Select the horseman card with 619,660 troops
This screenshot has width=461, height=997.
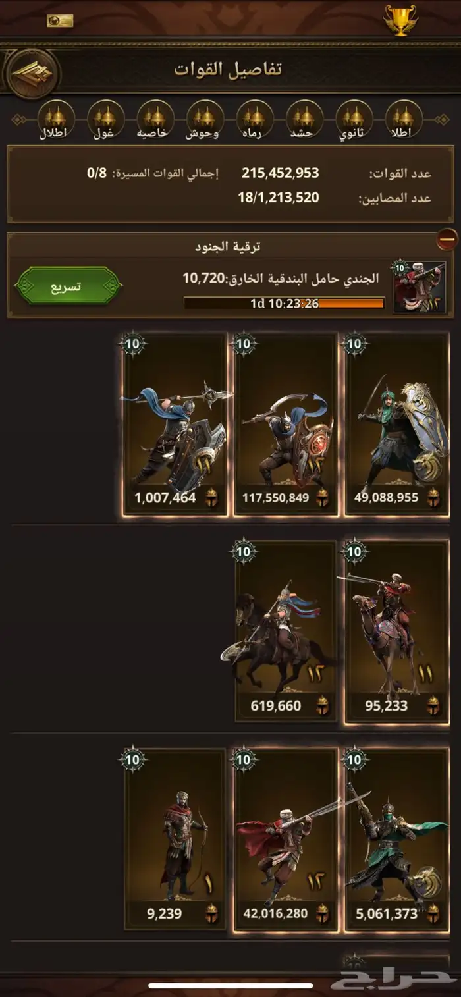(x=286, y=632)
